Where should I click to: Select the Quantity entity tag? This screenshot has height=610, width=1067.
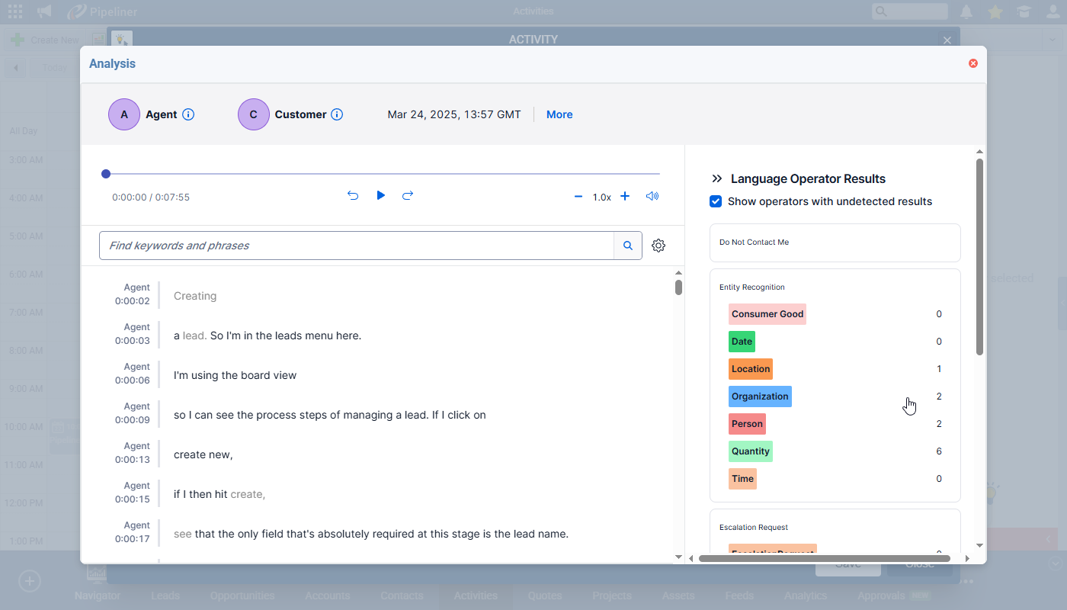[x=750, y=451]
